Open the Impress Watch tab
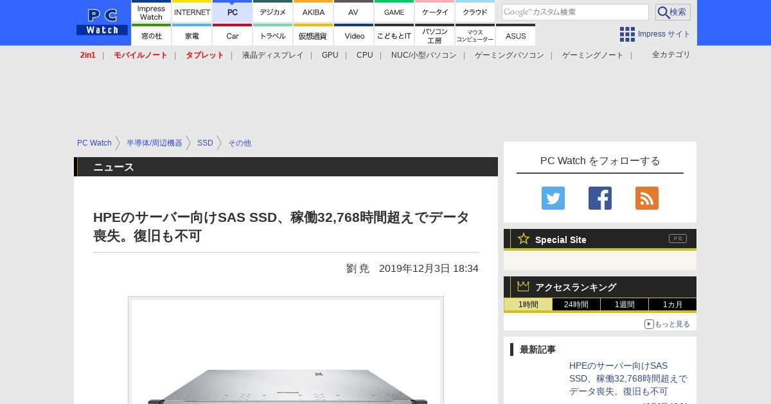771x404 pixels. point(151,12)
